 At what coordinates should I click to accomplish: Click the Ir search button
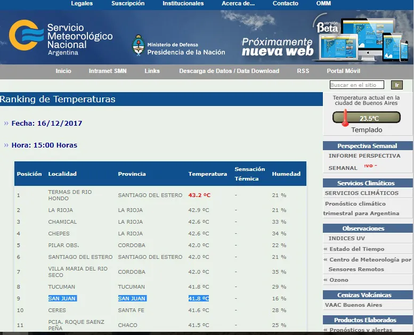click(x=397, y=85)
